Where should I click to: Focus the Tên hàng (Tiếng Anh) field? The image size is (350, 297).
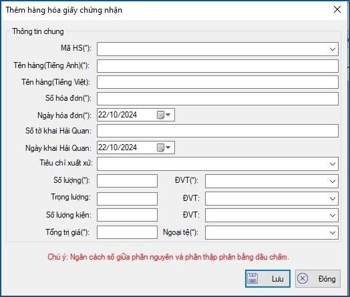218,66
